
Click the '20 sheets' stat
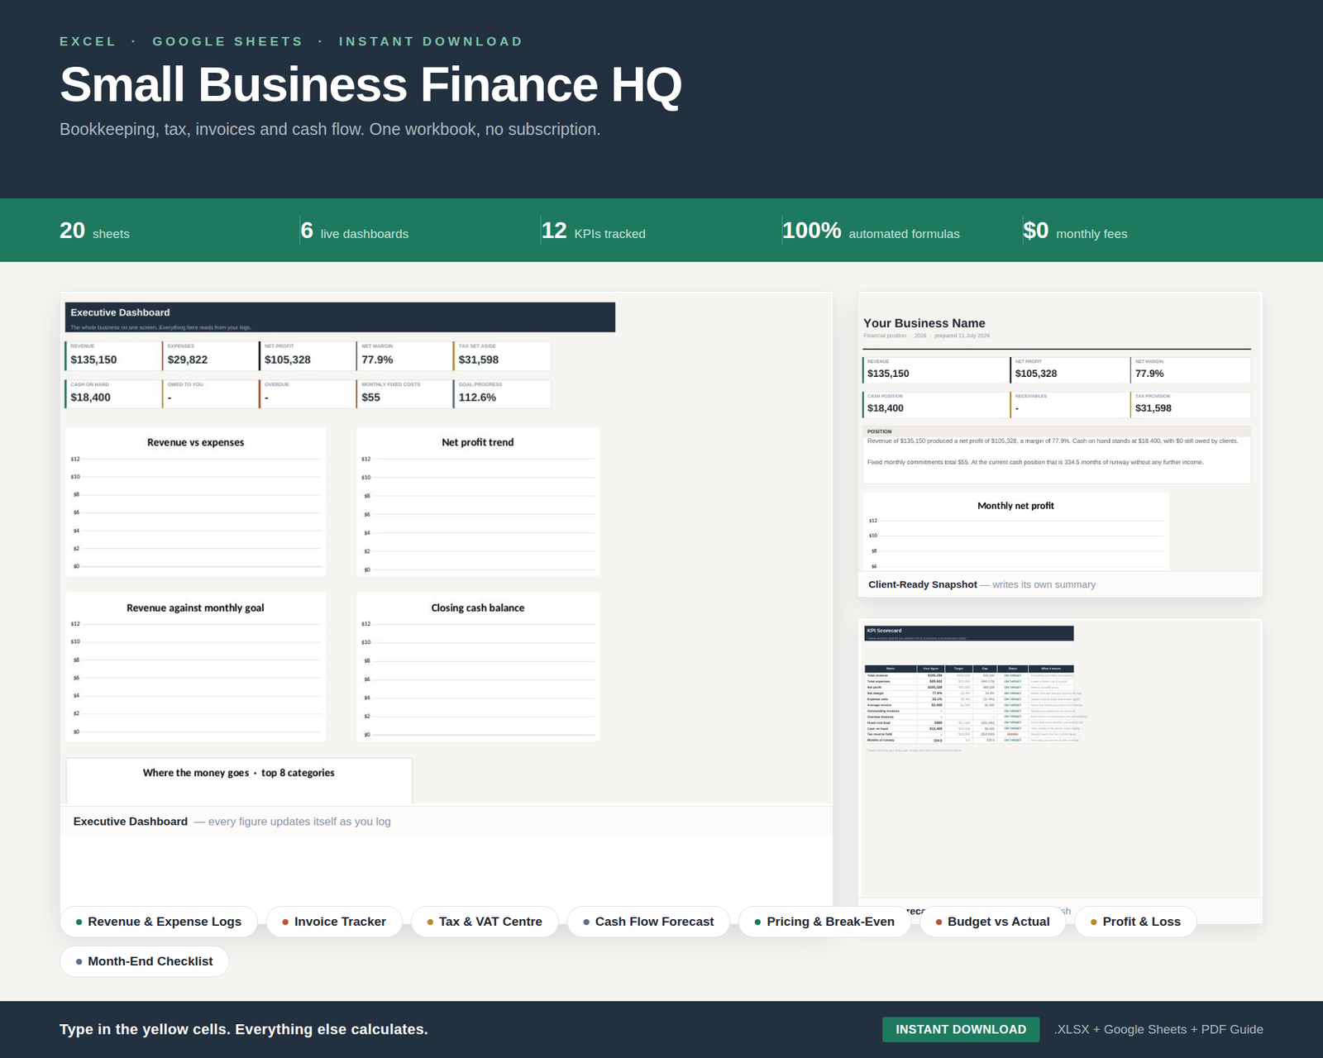coord(94,231)
